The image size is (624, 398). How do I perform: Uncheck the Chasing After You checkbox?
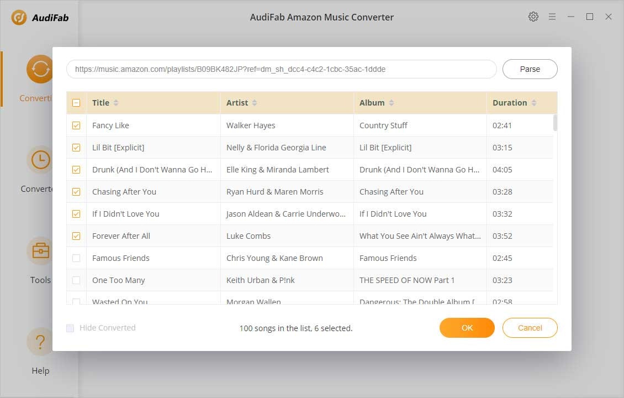point(76,192)
